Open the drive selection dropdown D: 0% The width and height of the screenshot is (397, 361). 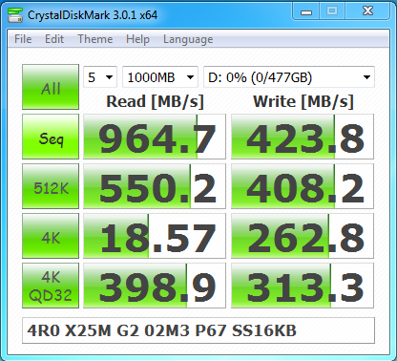tap(289, 77)
